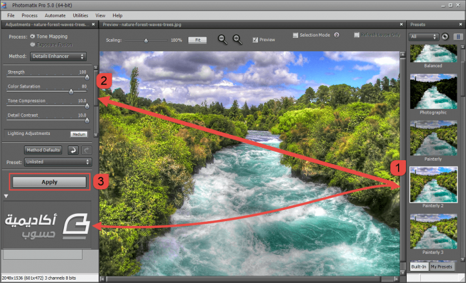Open the Preset dropdown showing Unlisted
Screen dimensions: 466x283
tap(58, 162)
